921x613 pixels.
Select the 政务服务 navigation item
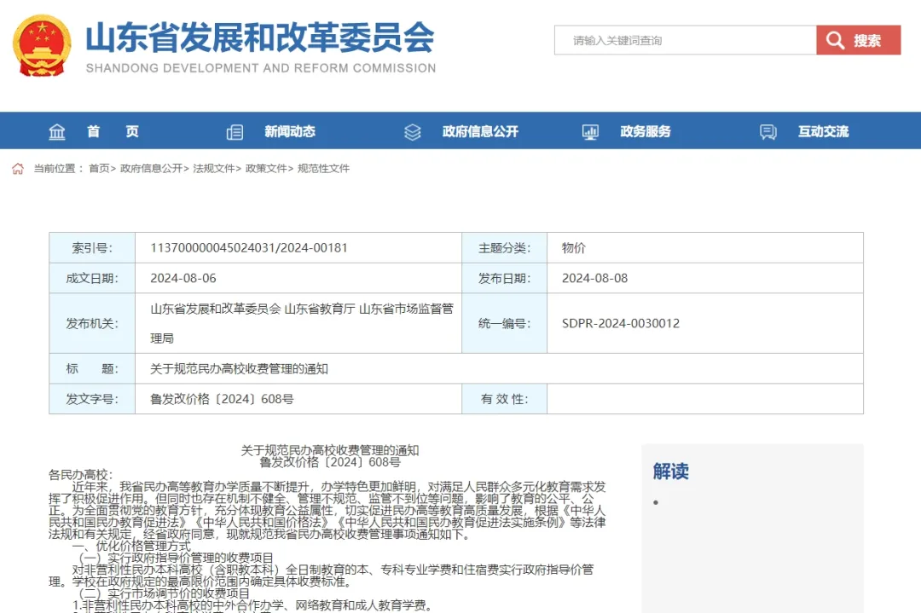point(646,131)
